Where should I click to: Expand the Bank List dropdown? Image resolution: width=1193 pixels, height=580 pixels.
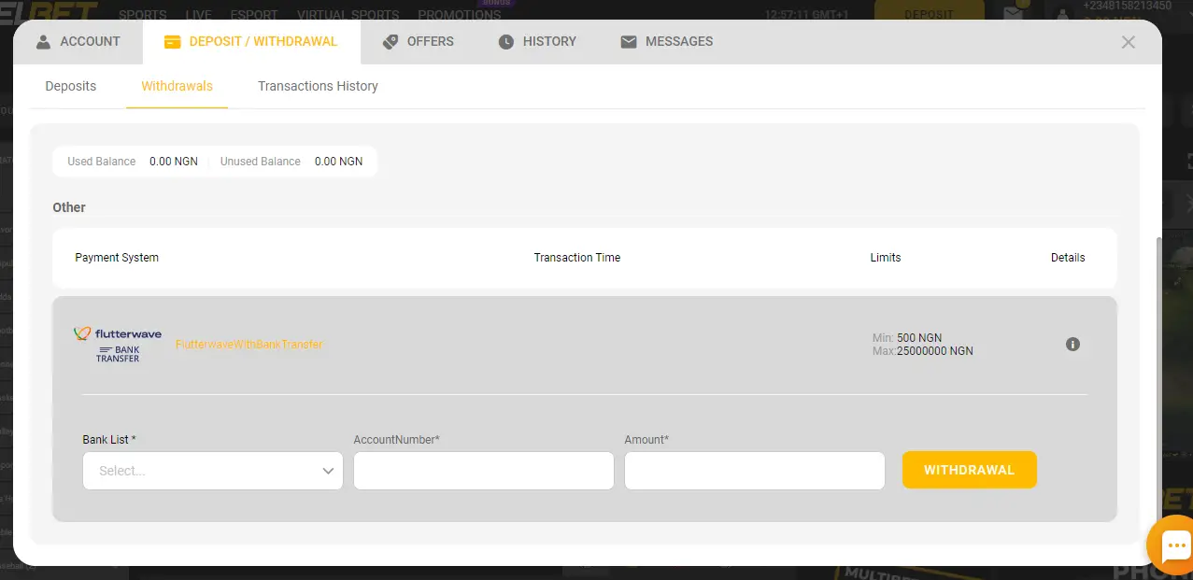coord(213,471)
